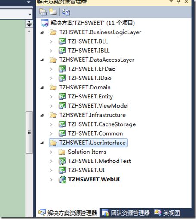Click the TZHSWEET.Common project icon
The image size is (196, 219).
(62, 133)
